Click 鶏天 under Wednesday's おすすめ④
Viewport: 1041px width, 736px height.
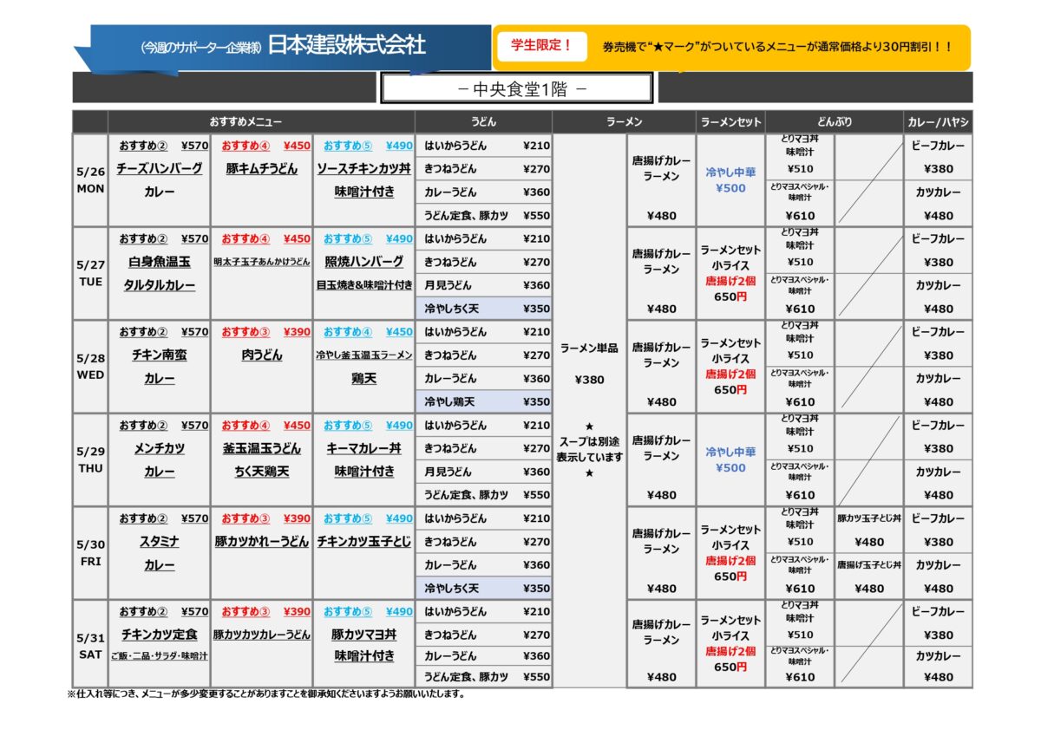pos(364,379)
